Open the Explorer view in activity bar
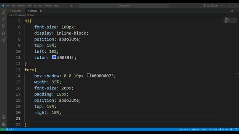This screenshot has width=239, height=134. [x=3, y=12]
